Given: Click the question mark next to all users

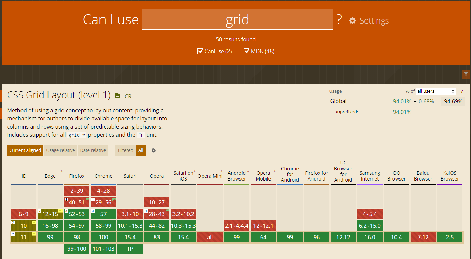Looking at the screenshot, I should coord(462,91).
